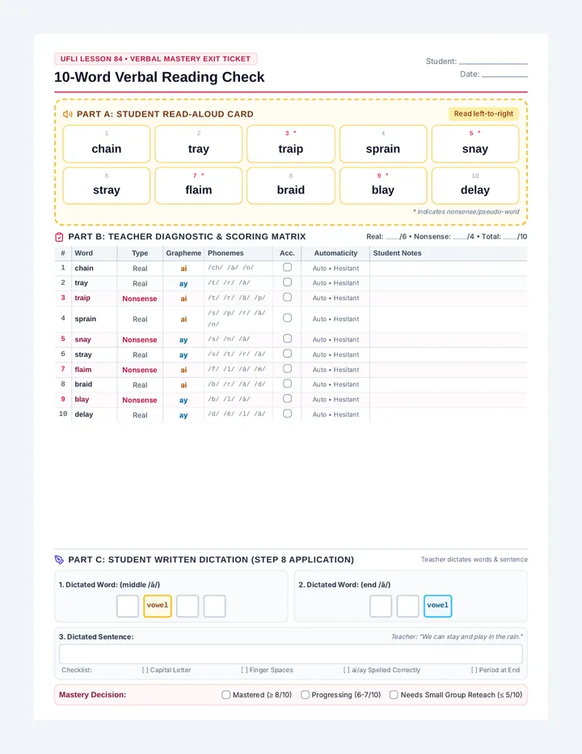
Task: Click the clipboard icon beside Part B heading
Action: pos(59,236)
